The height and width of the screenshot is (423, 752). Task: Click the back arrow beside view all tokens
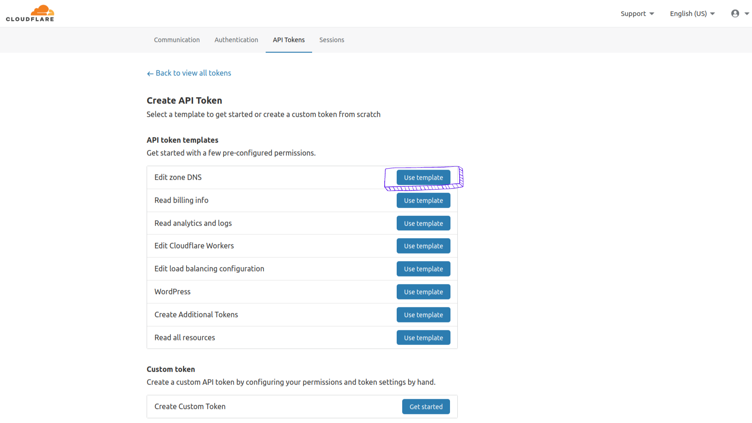[150, 73]
